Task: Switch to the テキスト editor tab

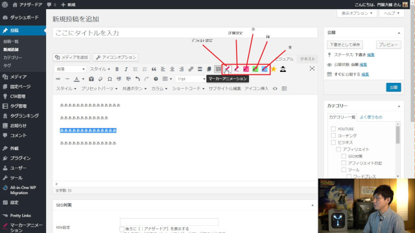Action: [307, 59]
